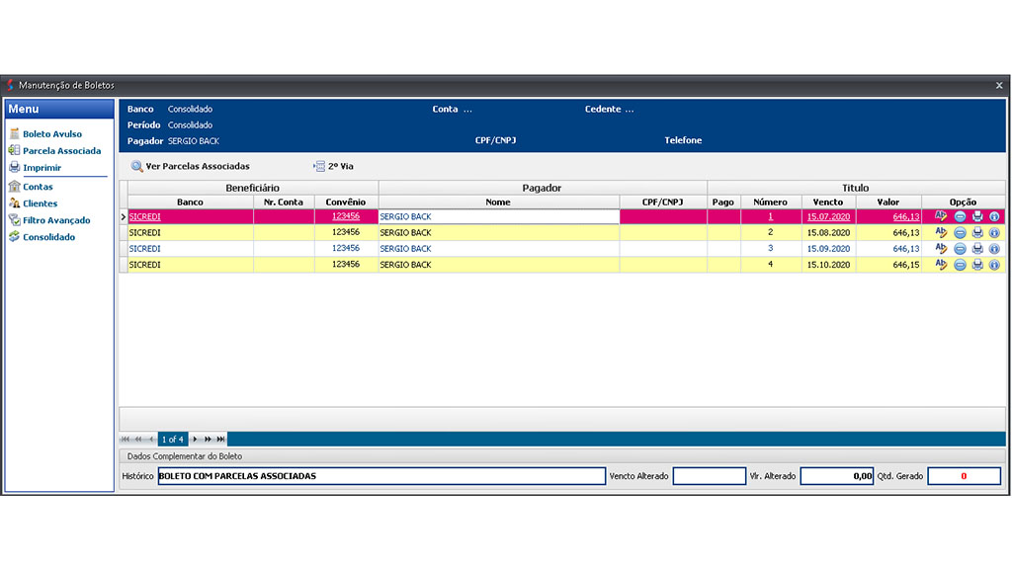Go to the previous record
The height and width of the screenshot is (569, 1012).
pyautogui.click(x=151, y=440)
